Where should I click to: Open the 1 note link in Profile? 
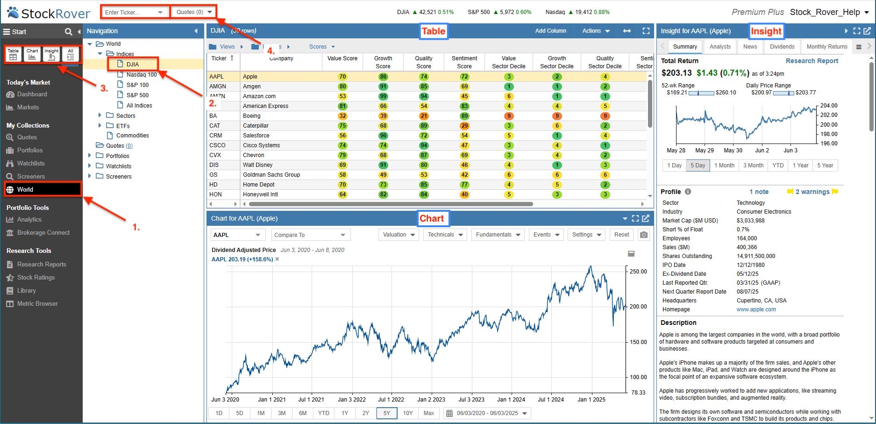tap(759, 192)
